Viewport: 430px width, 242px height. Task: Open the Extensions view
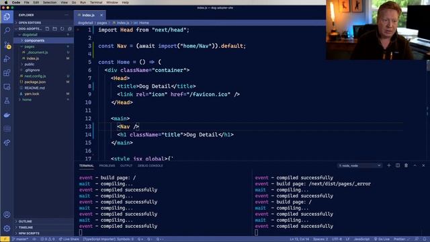click(7, 73)
